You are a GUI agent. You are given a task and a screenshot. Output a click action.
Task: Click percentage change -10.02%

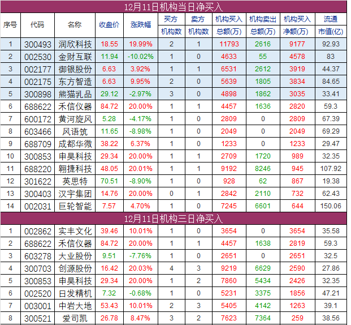click(140, 57)
